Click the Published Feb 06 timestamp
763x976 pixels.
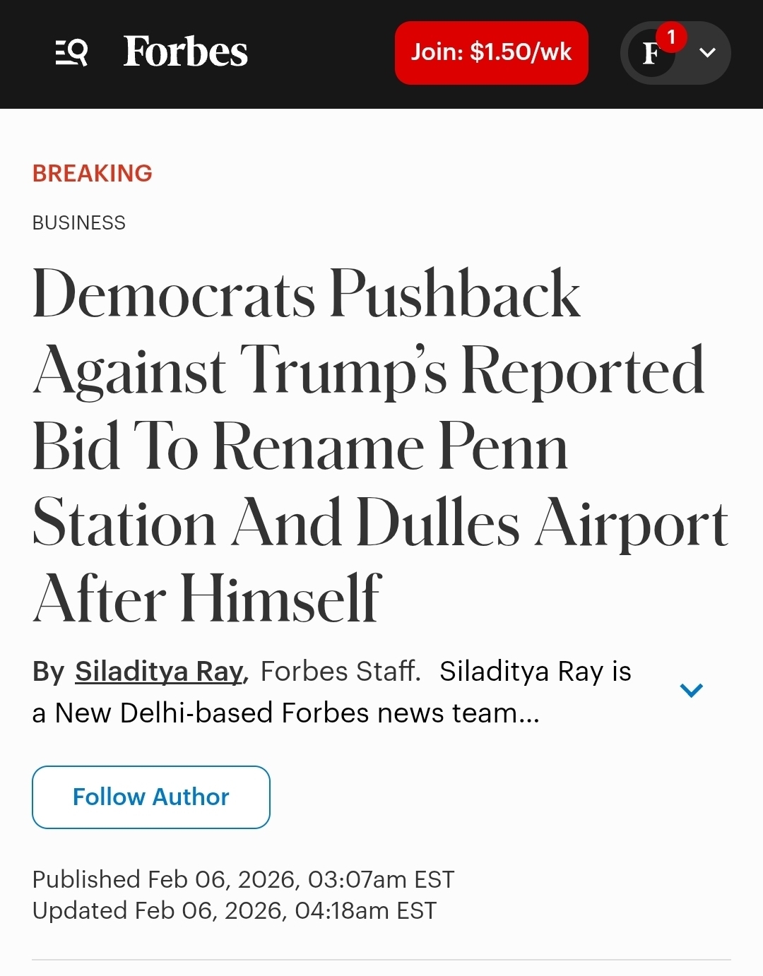click(x=243, y=879)
